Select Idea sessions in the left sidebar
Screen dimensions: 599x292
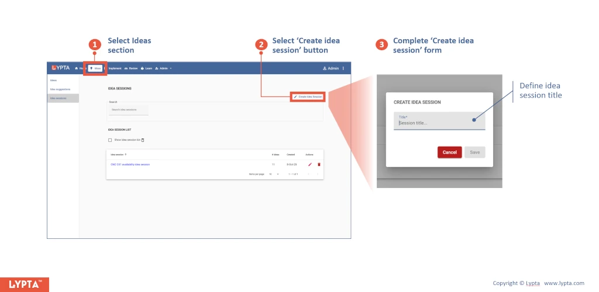tap(63, 98)
